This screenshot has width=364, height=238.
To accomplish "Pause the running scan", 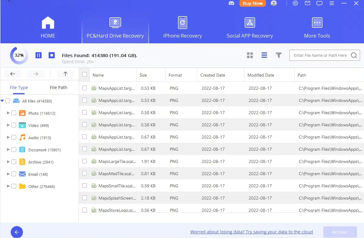I will (39, 55).
